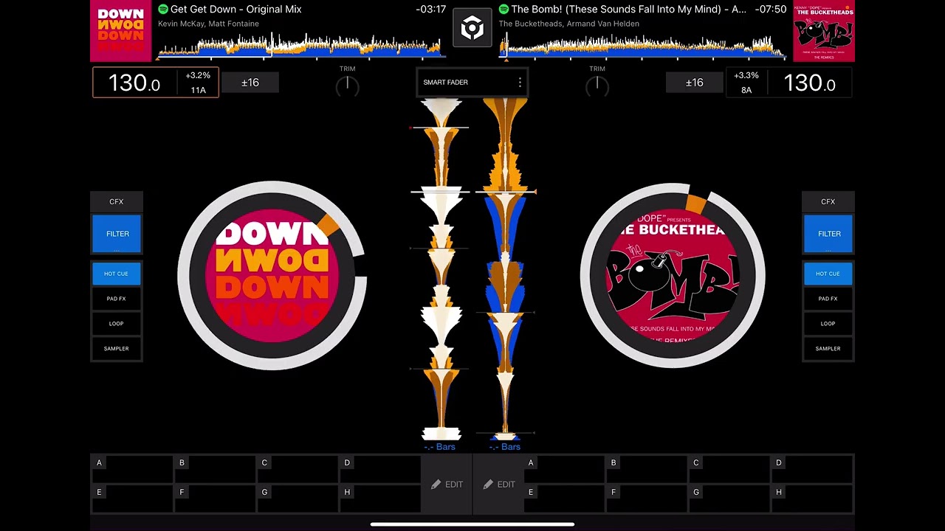The height and width of the screenshot is (531, 945).
Task: Open the Get Get Down album art on left deck
Action: coord(120,31)
